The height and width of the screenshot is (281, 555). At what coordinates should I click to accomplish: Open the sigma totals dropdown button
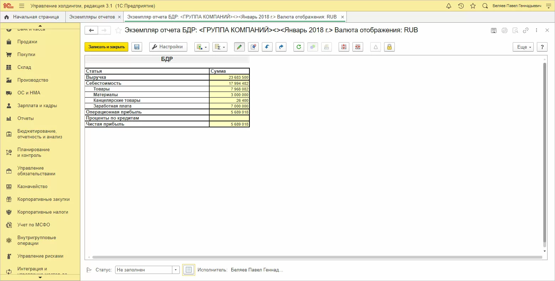220,47
